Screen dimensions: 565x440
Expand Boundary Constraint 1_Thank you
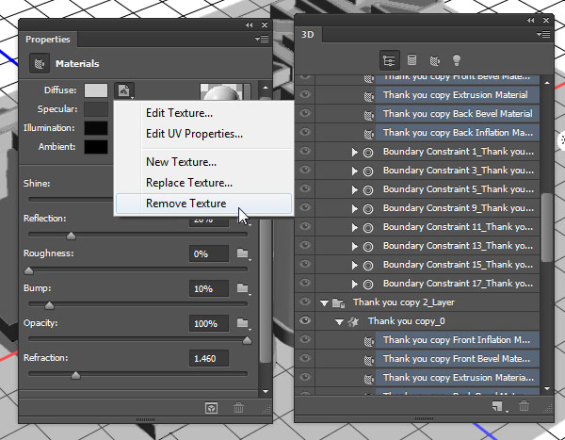[x=355, y=153]
